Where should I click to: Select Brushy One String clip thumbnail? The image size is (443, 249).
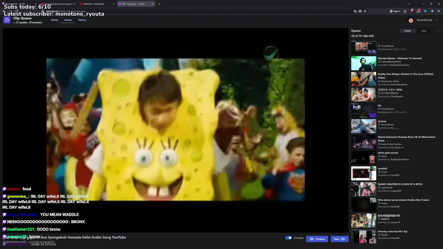(x=363, y=79)
